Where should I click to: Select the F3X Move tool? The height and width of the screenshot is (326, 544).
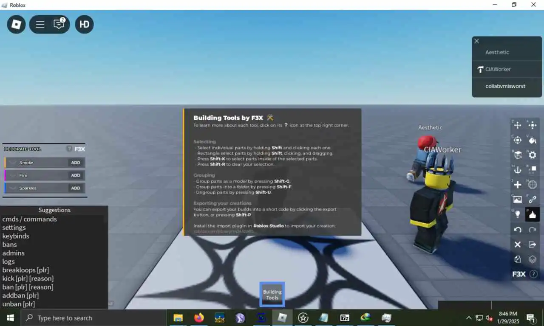coord(517,125)
